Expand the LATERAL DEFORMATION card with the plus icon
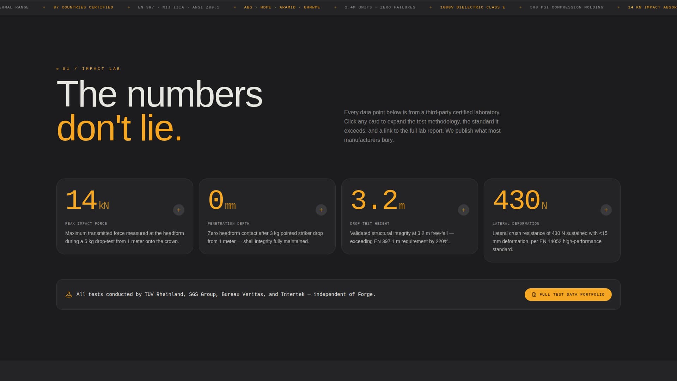This screenshot has width=677, height=381. point(606,210)
